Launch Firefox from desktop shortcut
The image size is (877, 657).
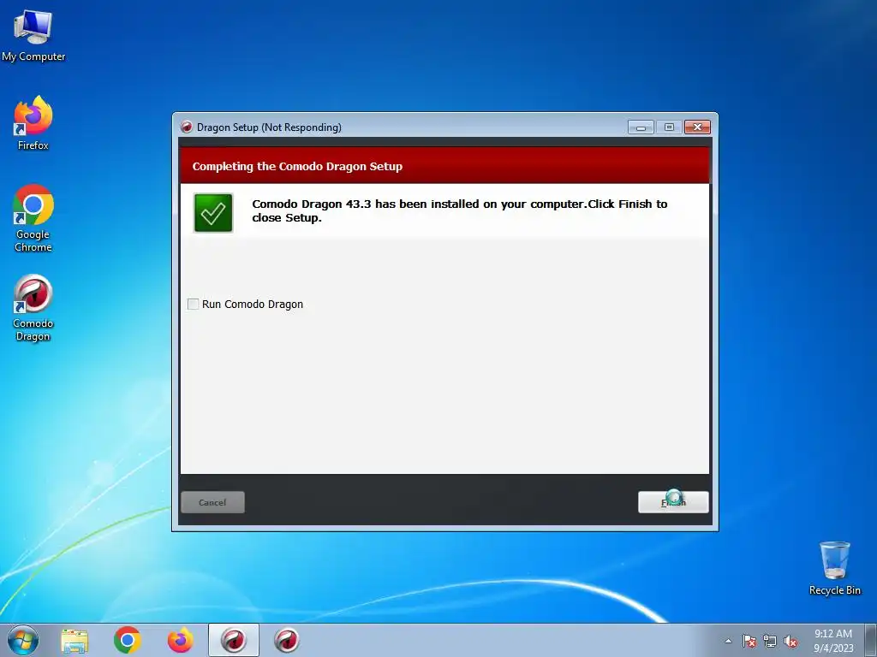click(33, 123)
